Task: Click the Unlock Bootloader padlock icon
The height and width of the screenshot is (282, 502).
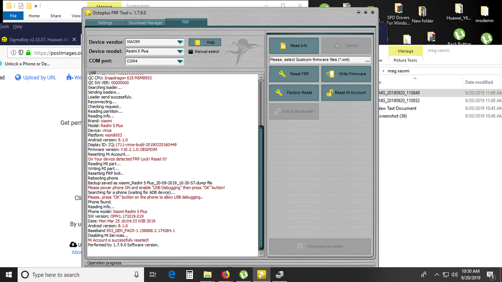Action: 277,111
